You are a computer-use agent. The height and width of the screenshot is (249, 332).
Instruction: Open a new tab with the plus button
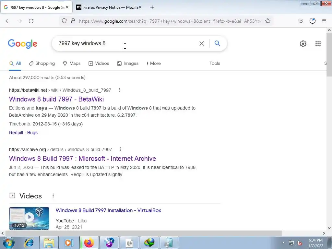pos(152,7)
